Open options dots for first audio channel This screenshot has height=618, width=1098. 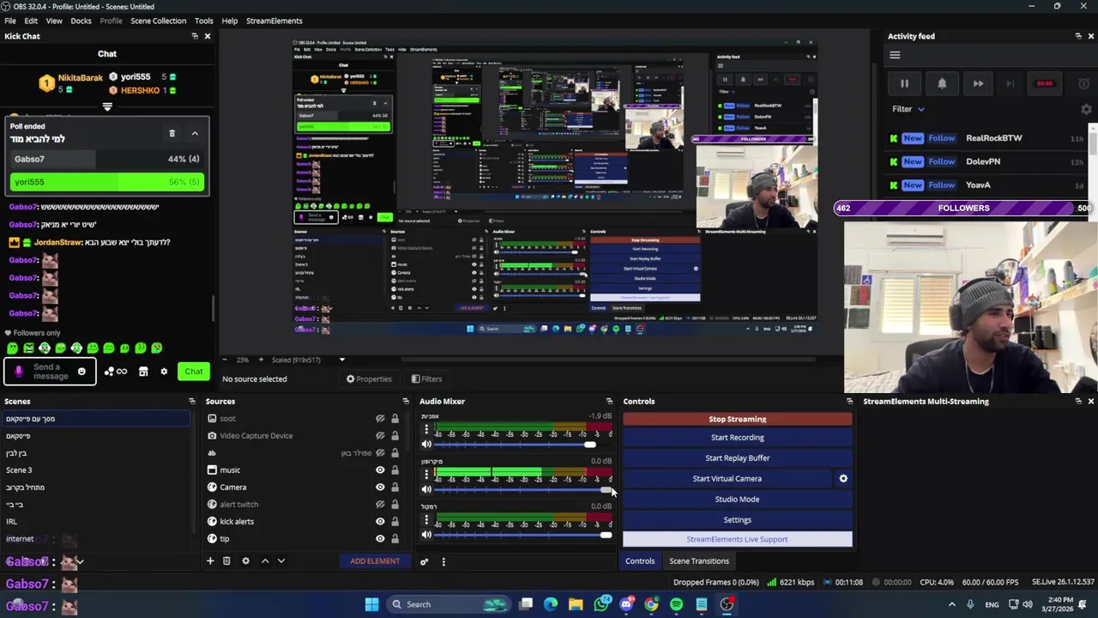click(x=426, y=428)
